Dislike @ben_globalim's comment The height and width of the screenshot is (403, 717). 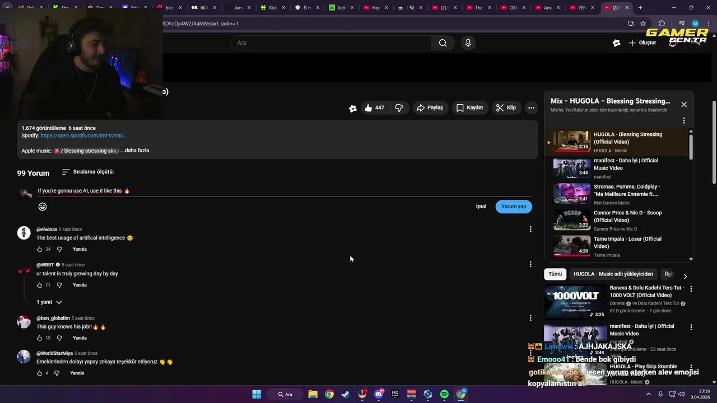tap(59, 338)
